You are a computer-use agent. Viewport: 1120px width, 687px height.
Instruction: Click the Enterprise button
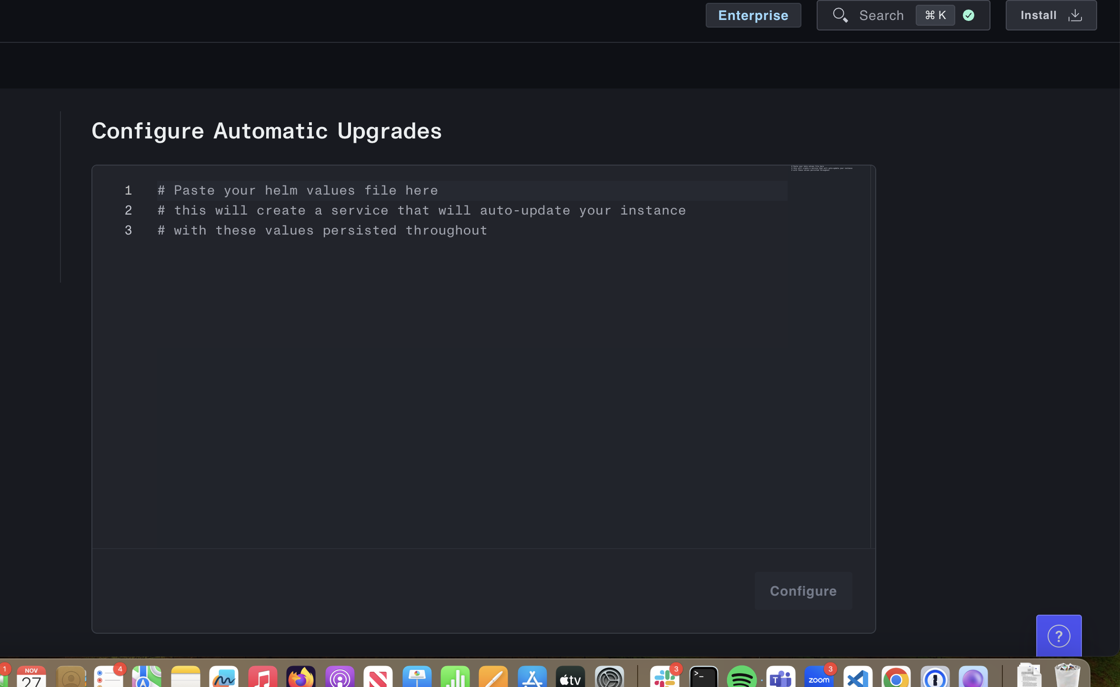[753, 16]
